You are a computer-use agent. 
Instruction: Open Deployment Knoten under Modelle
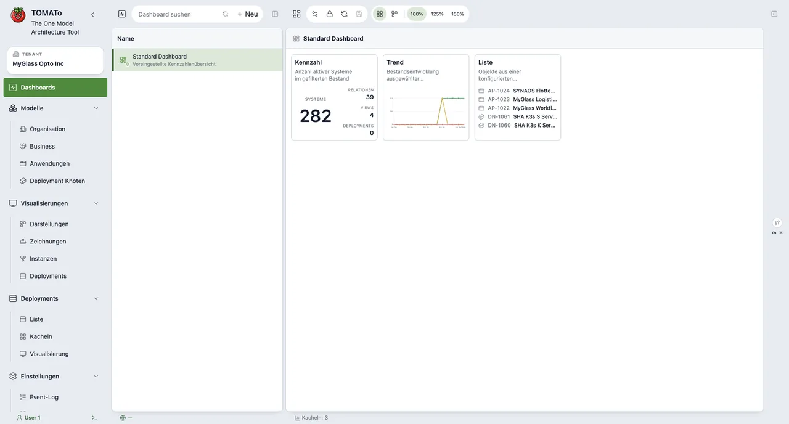57,181
